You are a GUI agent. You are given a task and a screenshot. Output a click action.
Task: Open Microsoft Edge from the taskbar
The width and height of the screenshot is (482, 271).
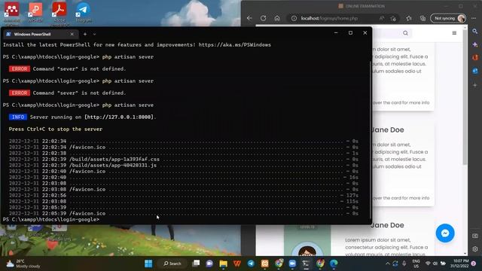pyautogui.click(x=334, y=263)
